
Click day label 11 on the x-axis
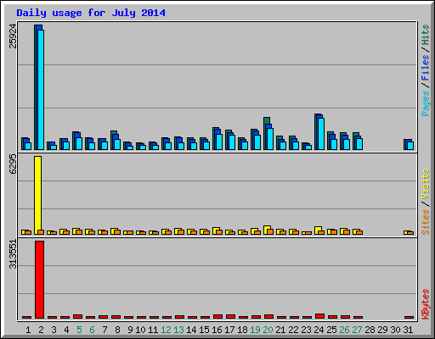coord(153,330)
